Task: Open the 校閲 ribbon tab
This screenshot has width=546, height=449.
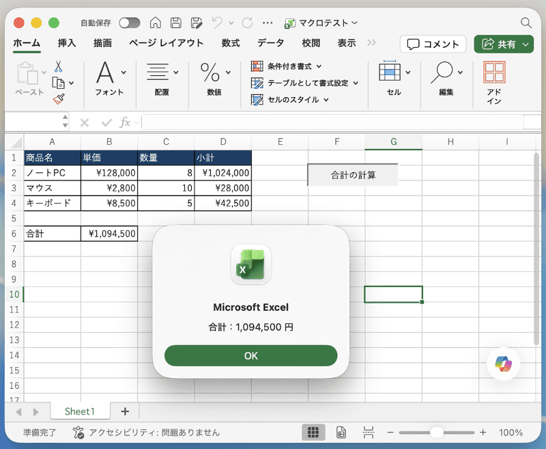Action: [311, 43]
